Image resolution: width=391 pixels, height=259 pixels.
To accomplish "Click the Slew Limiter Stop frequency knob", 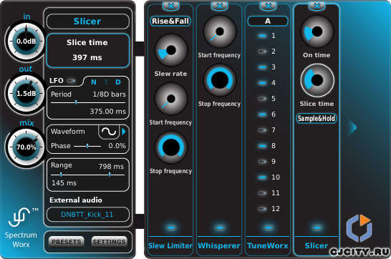I will click(171, 147).
